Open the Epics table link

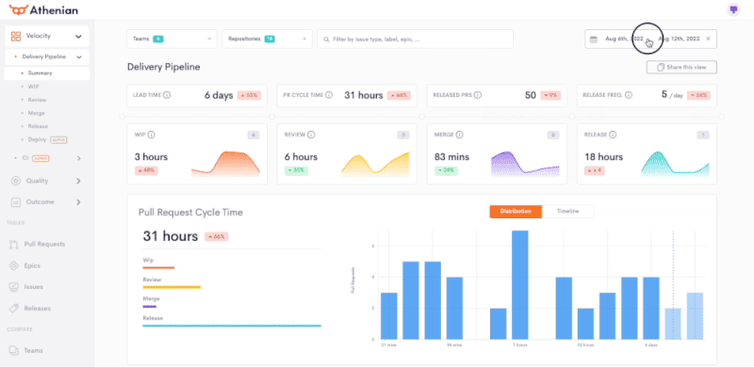(x=32, y=265)
